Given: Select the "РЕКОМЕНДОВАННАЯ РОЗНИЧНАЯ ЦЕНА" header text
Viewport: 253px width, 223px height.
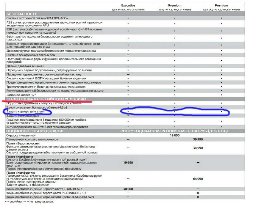Looking at the screenshot, I should pyautogui.click(x=175, y=131).
